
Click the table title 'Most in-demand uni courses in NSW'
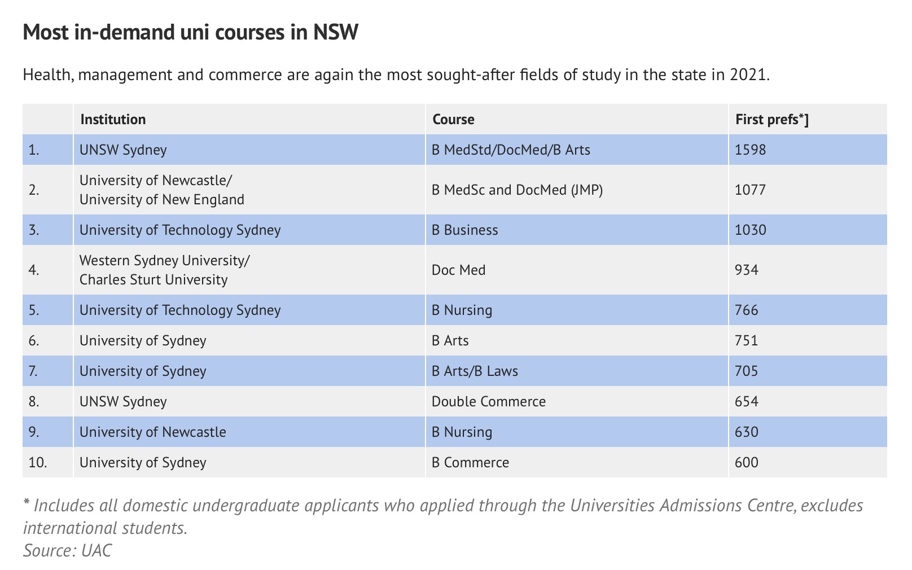click(x=191, y=33)
